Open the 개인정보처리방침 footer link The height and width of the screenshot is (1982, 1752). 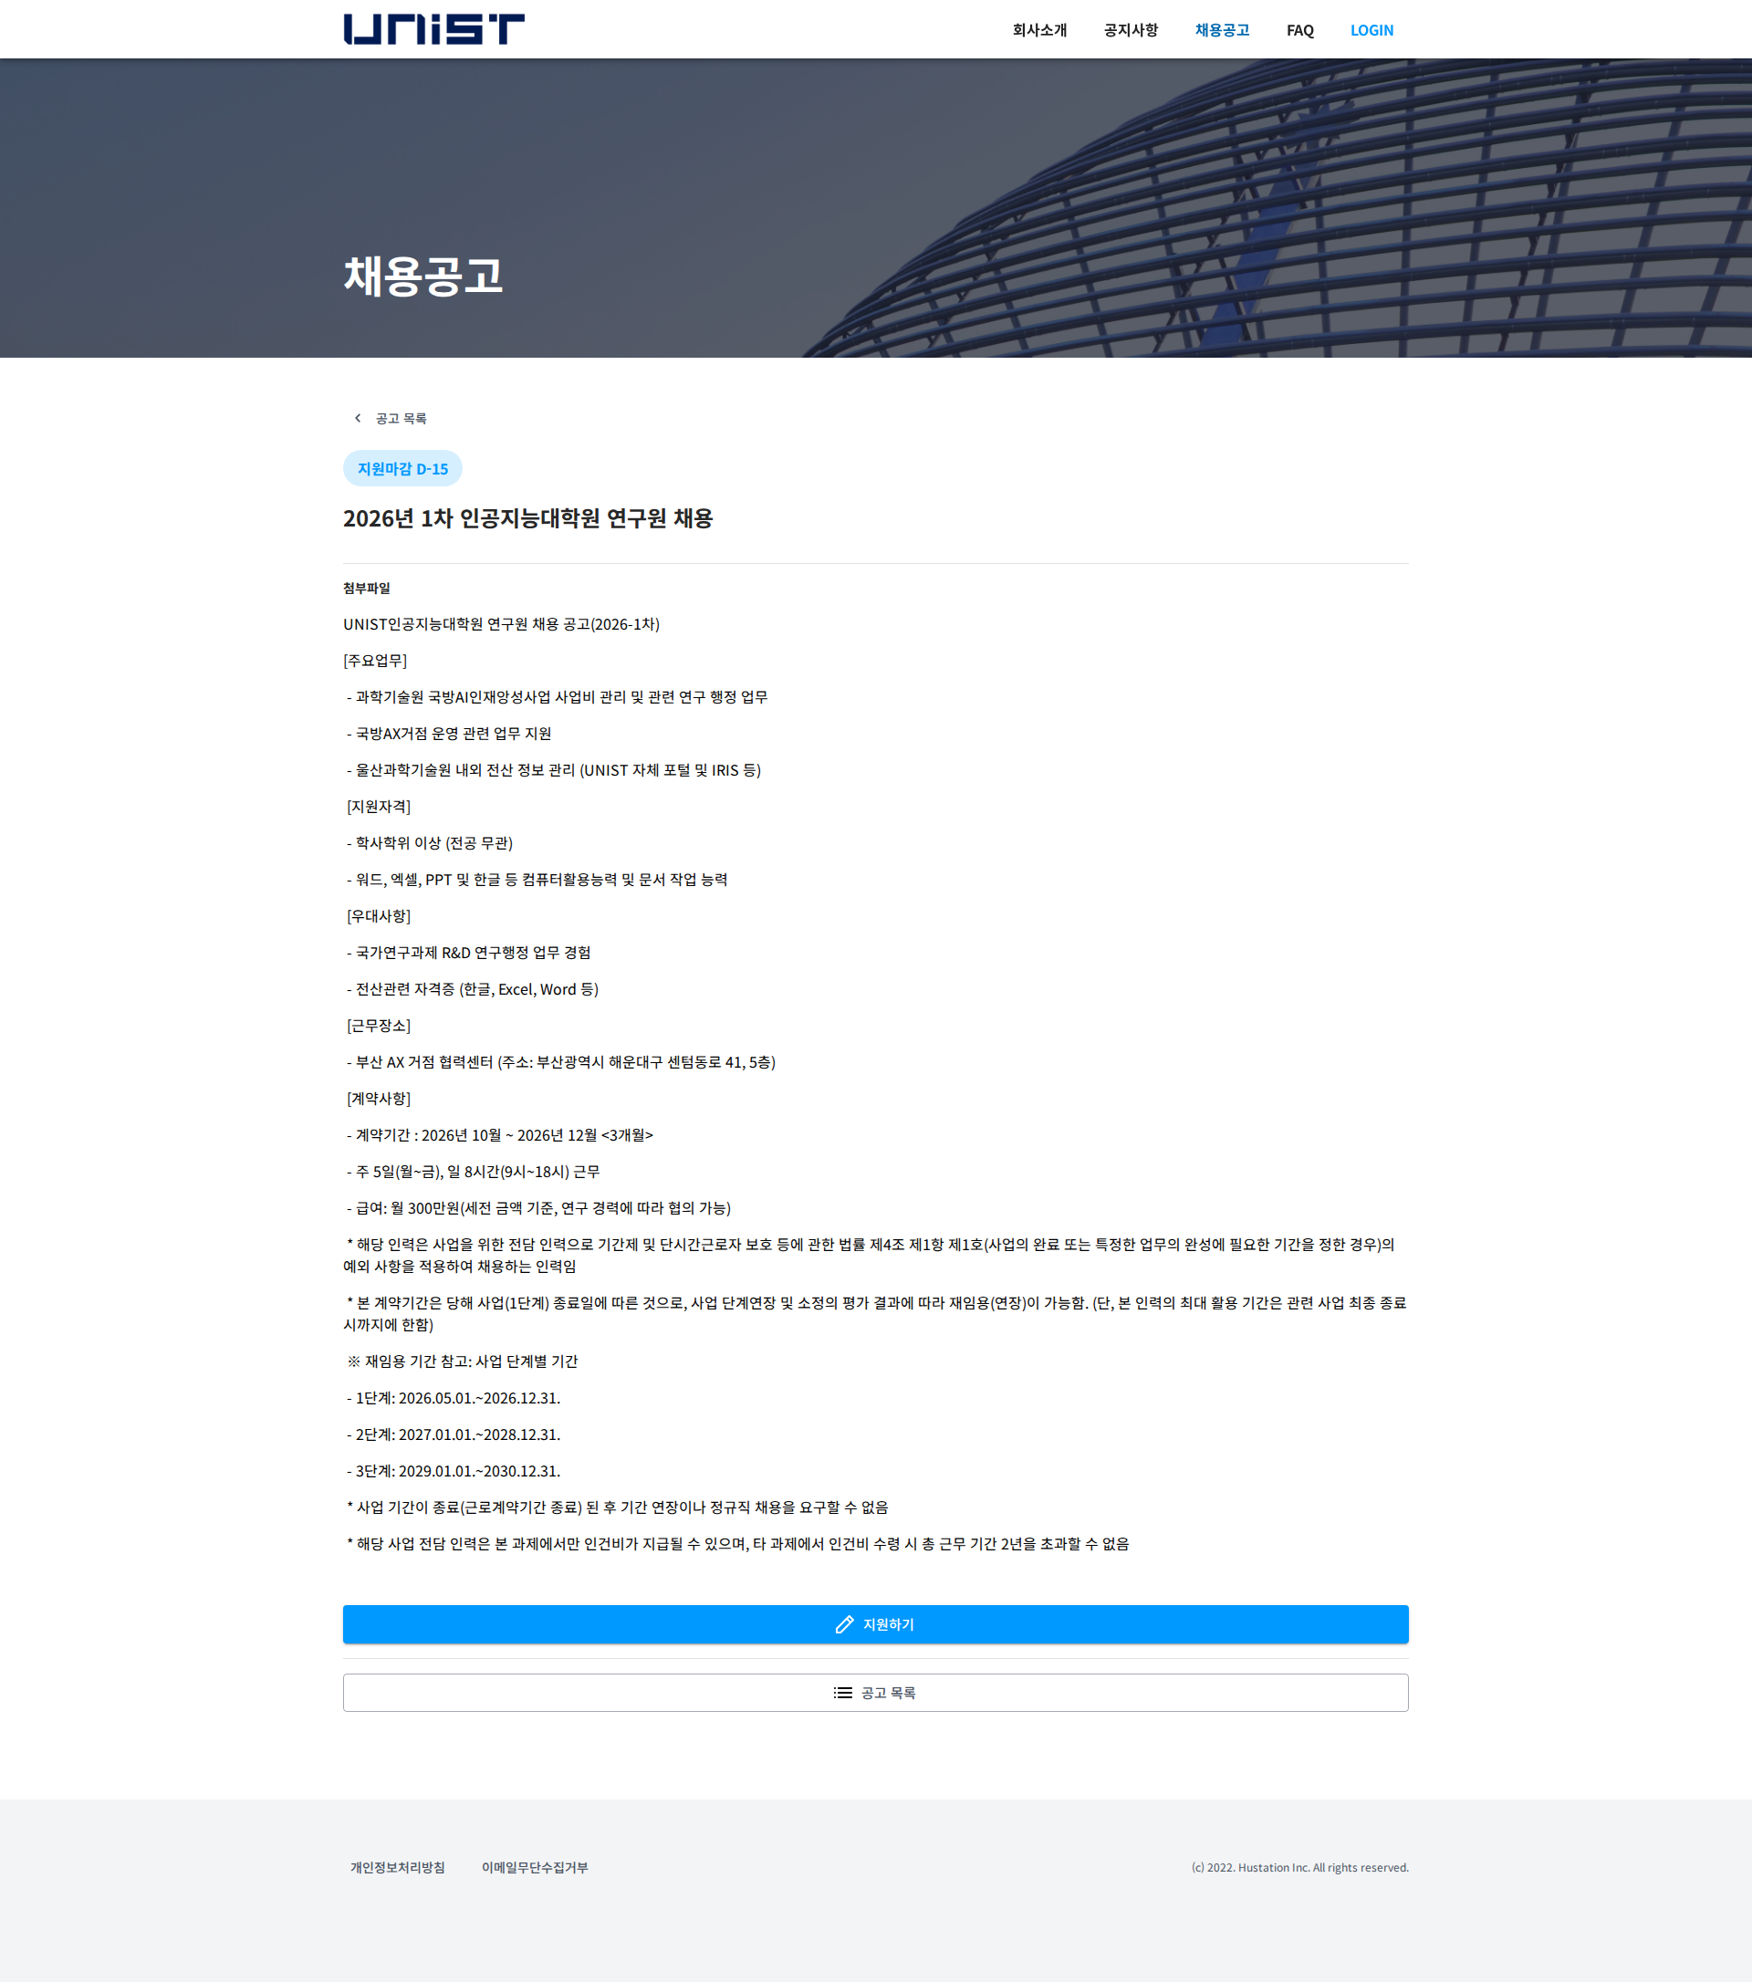398,1868
